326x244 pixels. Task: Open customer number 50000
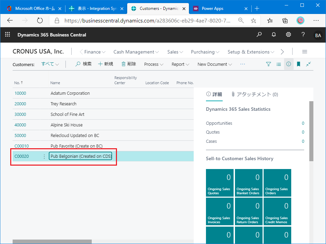20,136
